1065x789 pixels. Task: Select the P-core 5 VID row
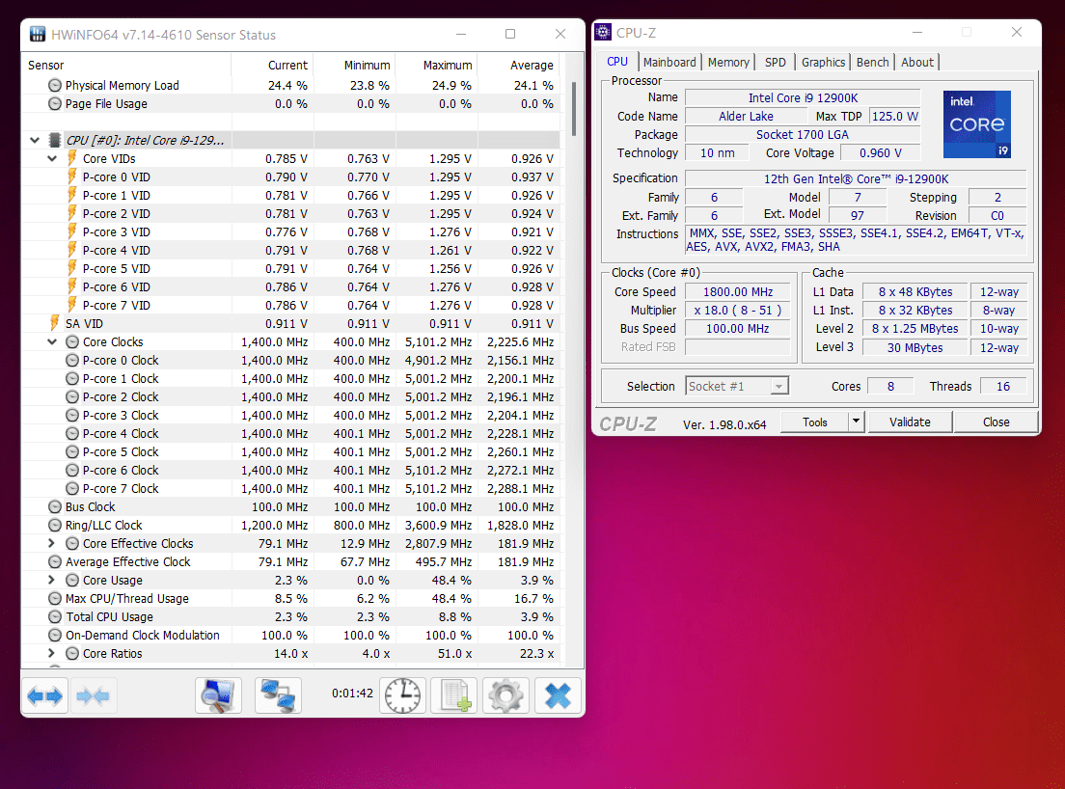point(290,268)
